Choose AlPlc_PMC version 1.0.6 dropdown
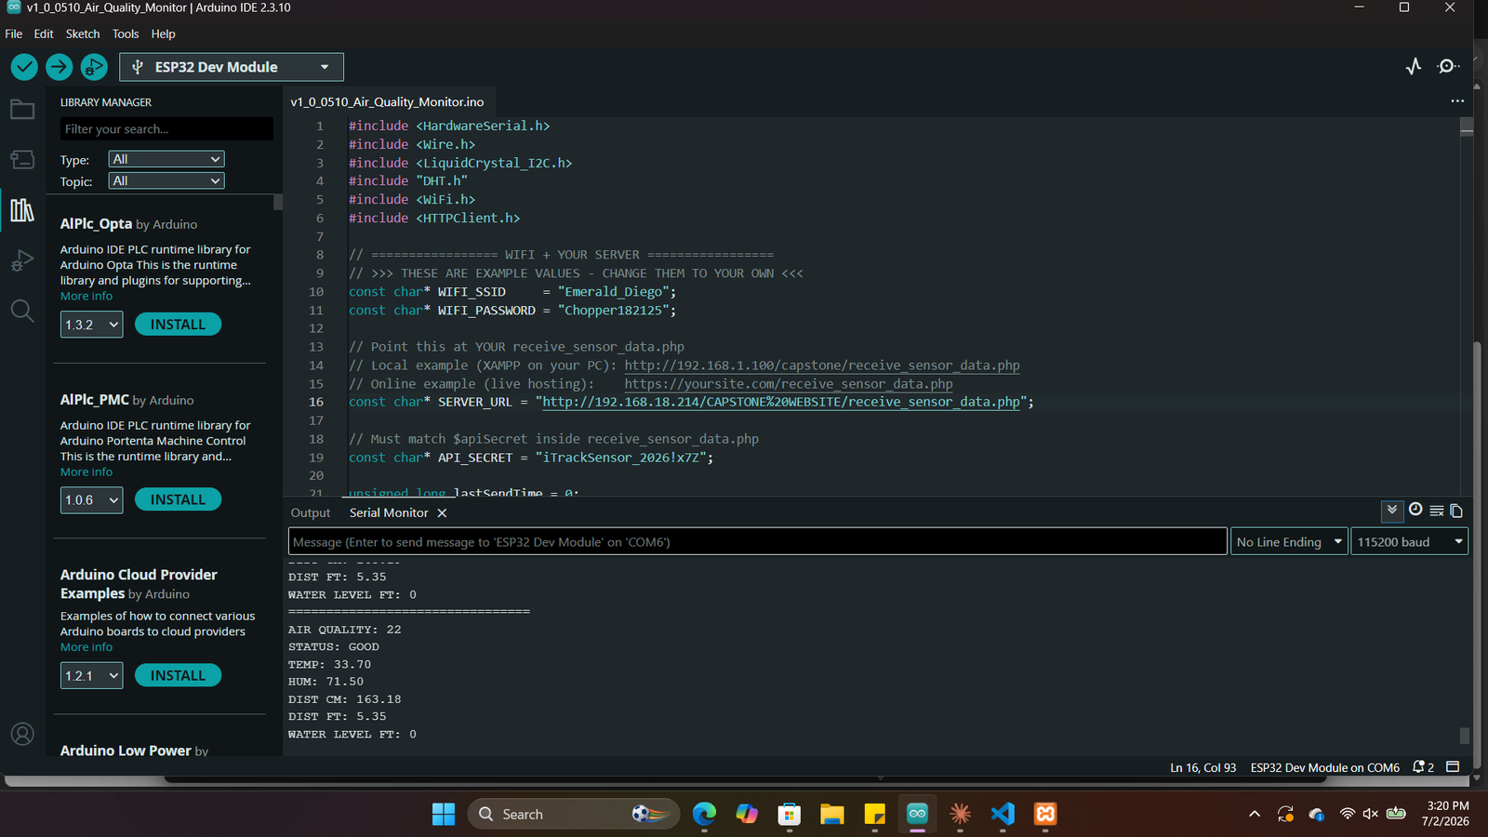This screenshot has width=1488, height=837. click(x=92, y=500)
